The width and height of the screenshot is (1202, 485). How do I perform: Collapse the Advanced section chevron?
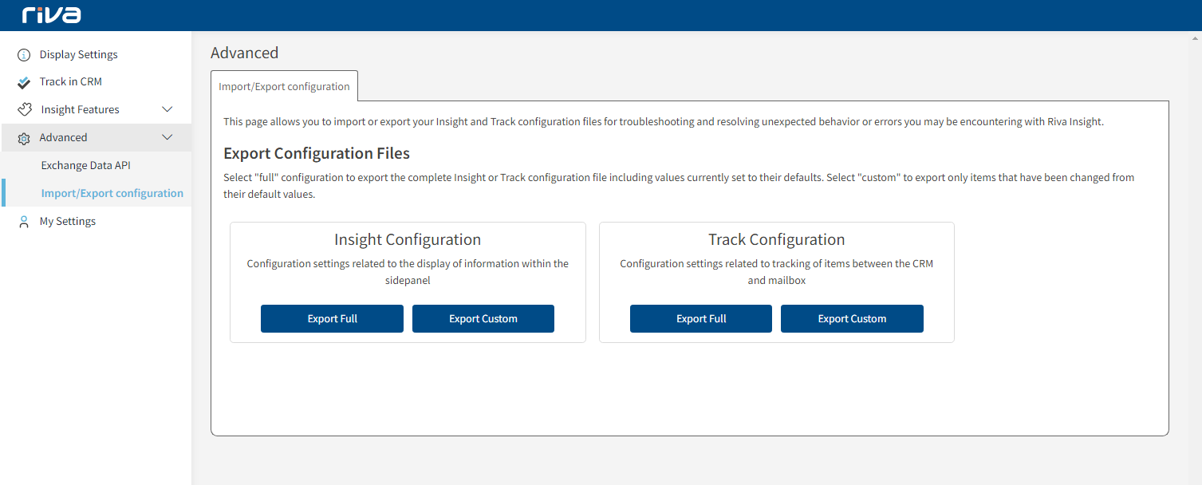(x=167, y=137)
